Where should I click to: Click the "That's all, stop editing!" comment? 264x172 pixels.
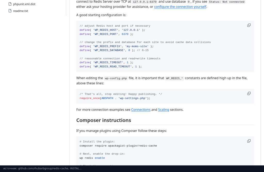pyautogui.click(x=121, y=94)
